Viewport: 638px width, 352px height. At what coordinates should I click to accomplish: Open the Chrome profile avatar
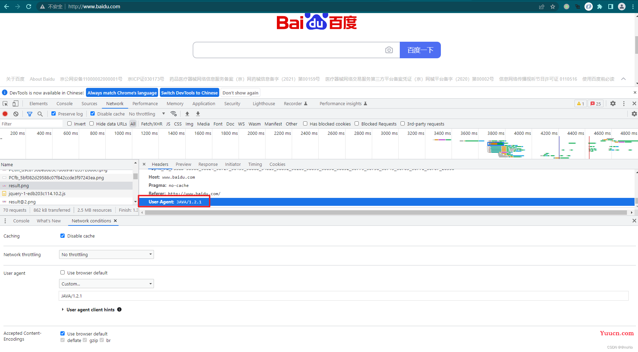click(x=622, y=7)
